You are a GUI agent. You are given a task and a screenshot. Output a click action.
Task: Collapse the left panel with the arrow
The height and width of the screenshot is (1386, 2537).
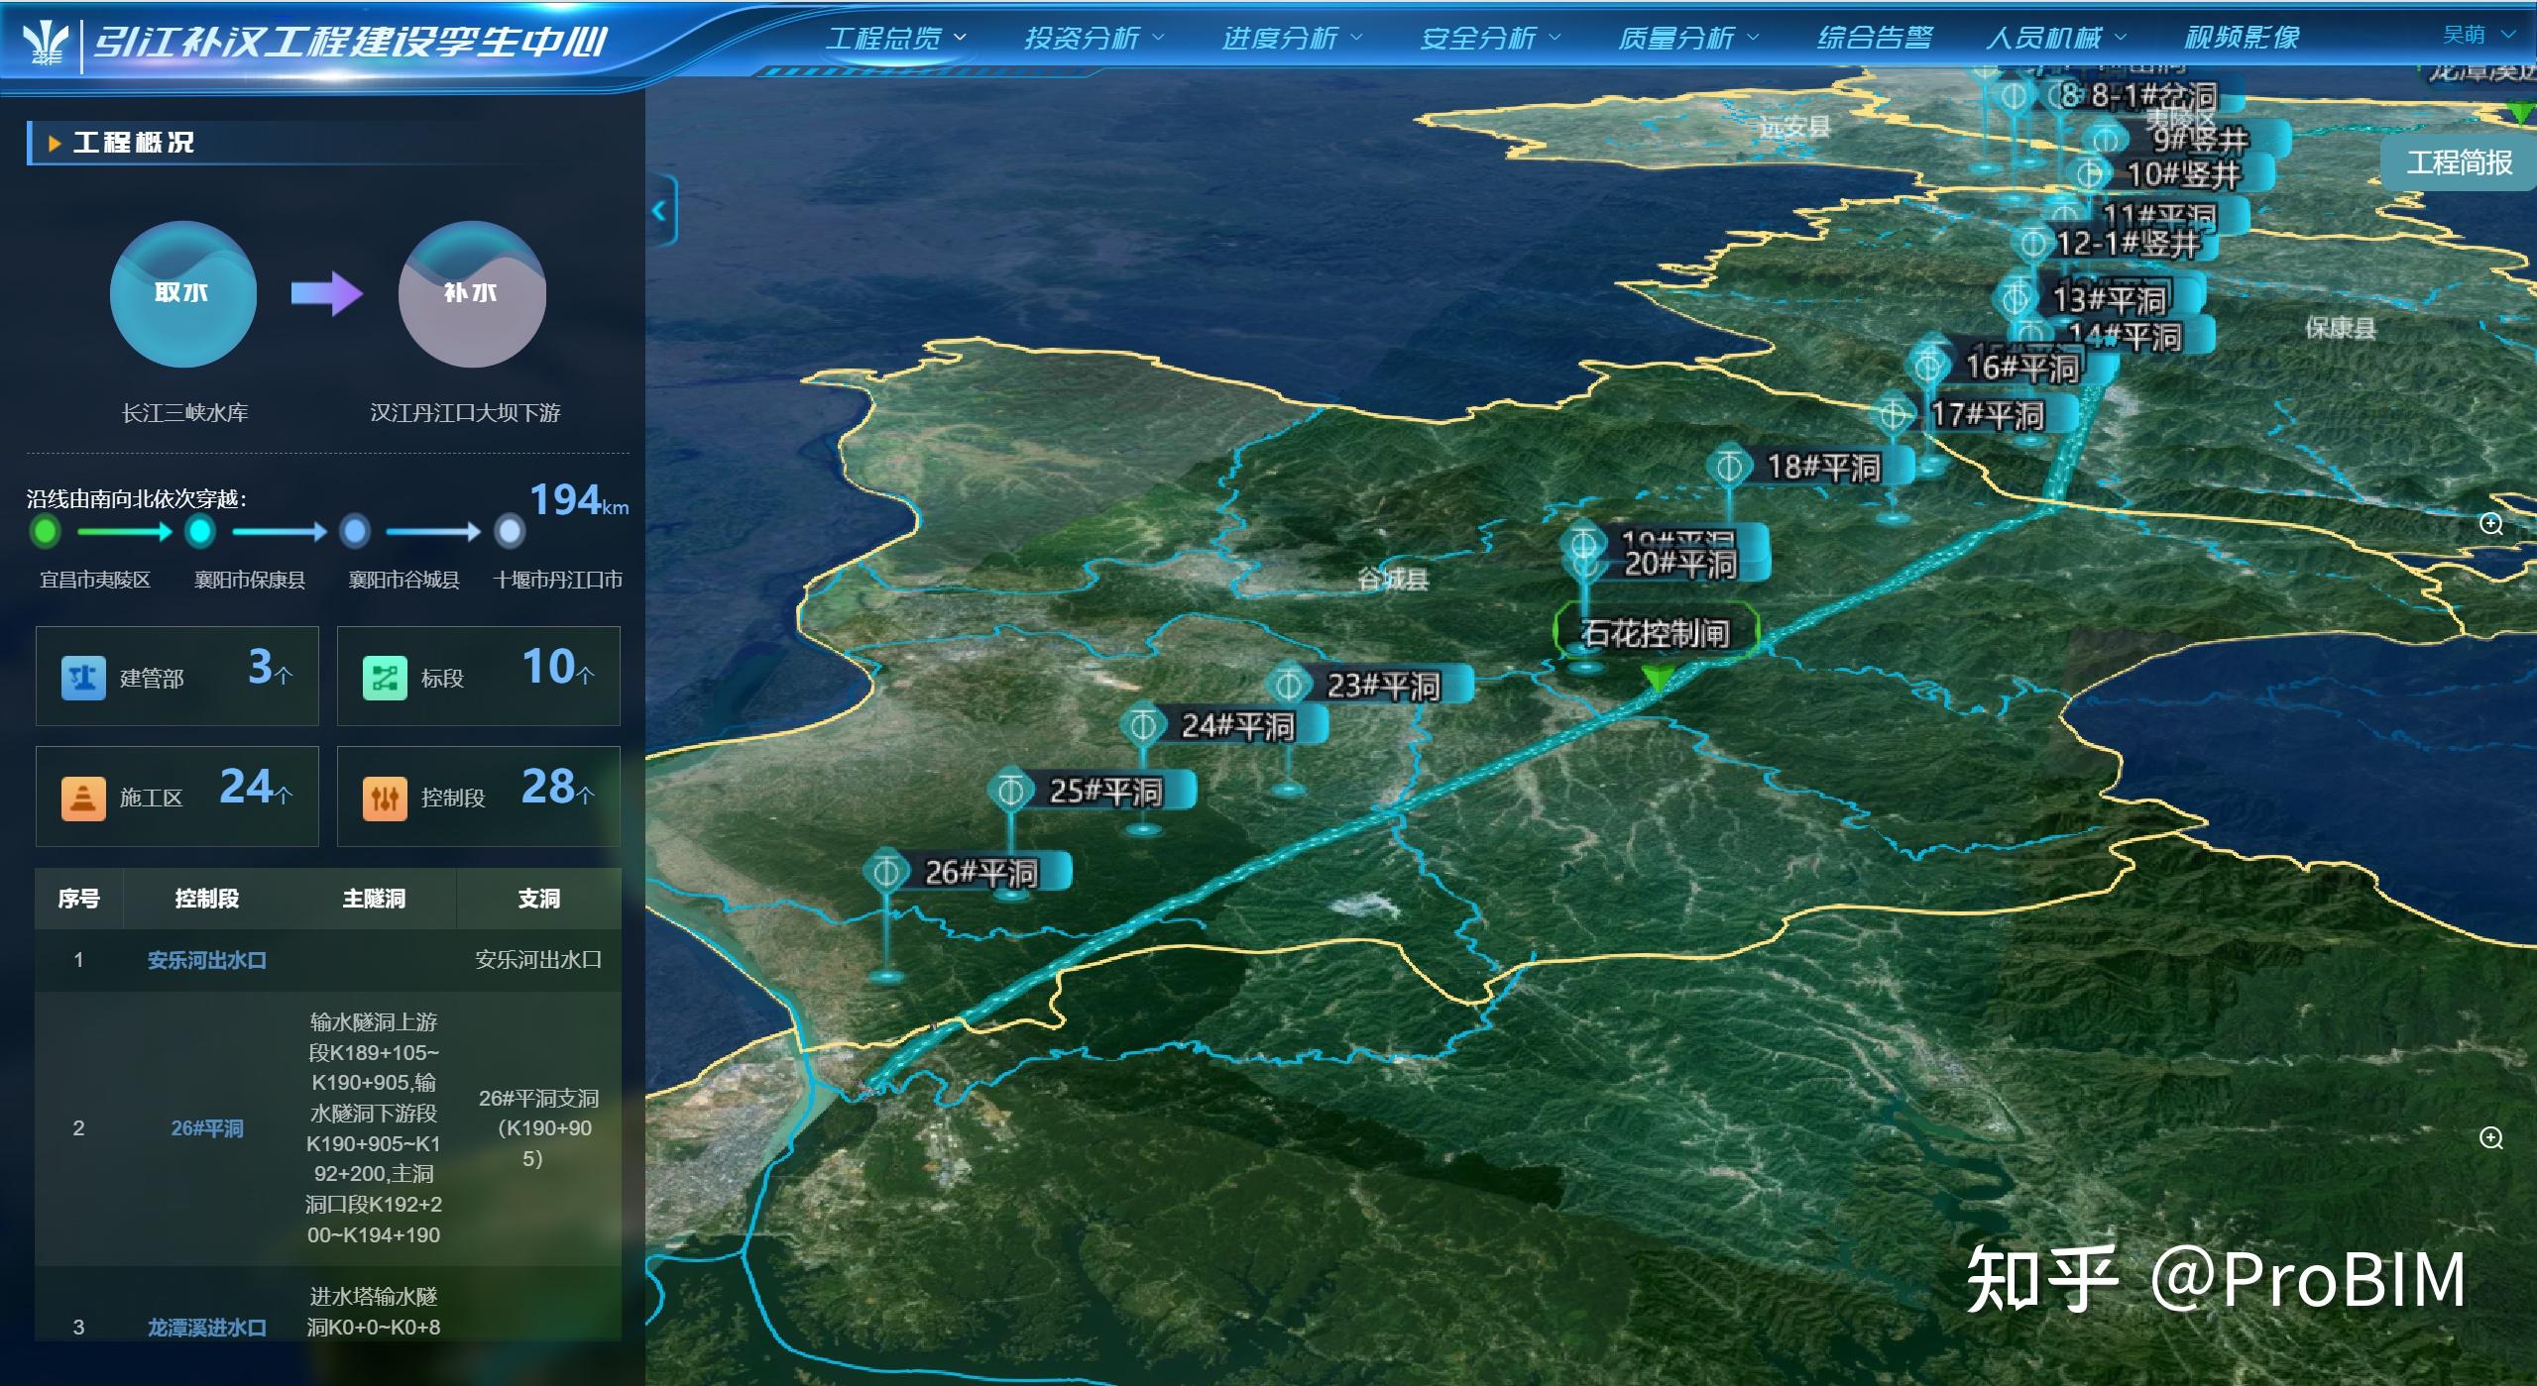660,210
